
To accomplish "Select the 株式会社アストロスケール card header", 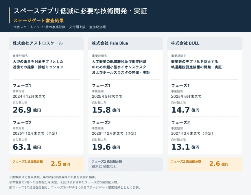I will tap(46, 43).
